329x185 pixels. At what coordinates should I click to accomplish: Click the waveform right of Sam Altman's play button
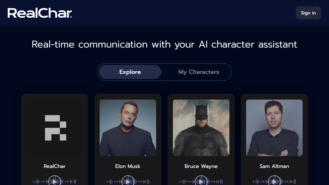click(x=289, y=182)
